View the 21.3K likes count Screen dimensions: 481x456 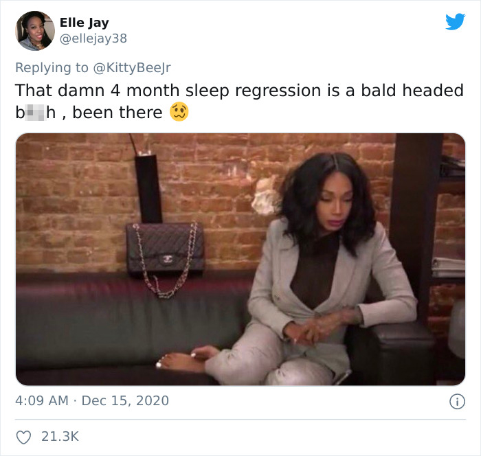60,437
